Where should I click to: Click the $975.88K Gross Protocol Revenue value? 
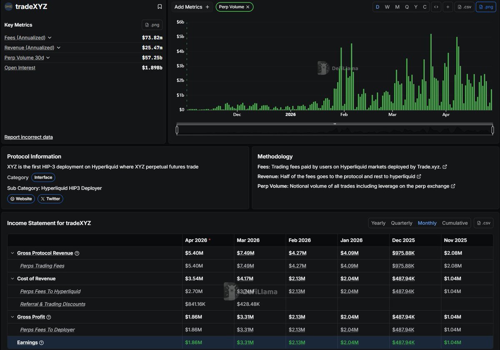point(403,253)
